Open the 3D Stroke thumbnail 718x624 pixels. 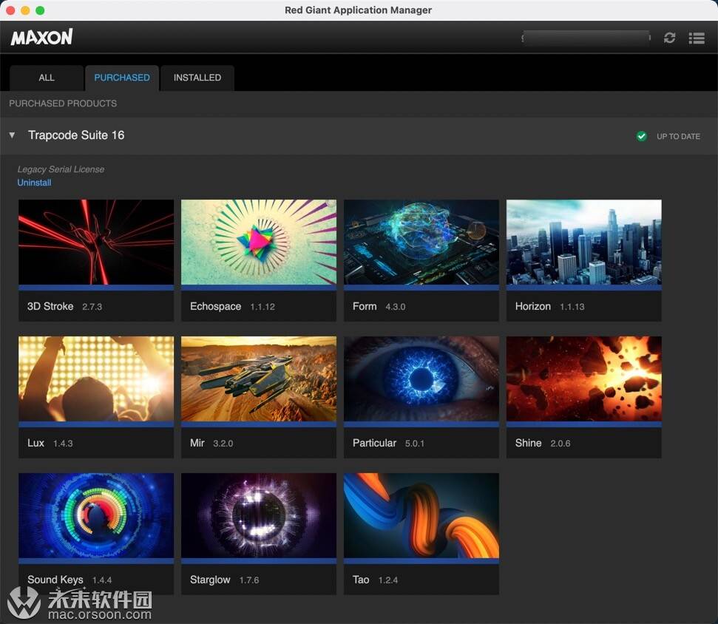96,242
